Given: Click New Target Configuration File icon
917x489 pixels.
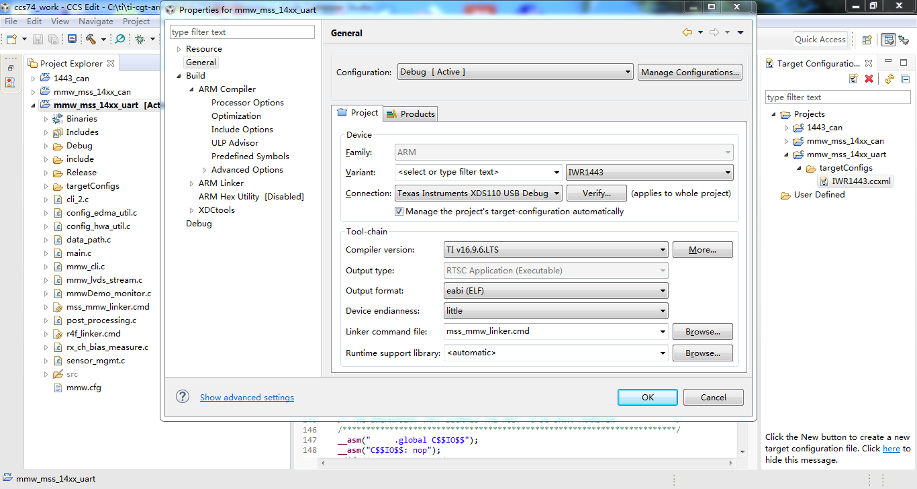Looking at the screenshot, I should click(x=853, y=79).
